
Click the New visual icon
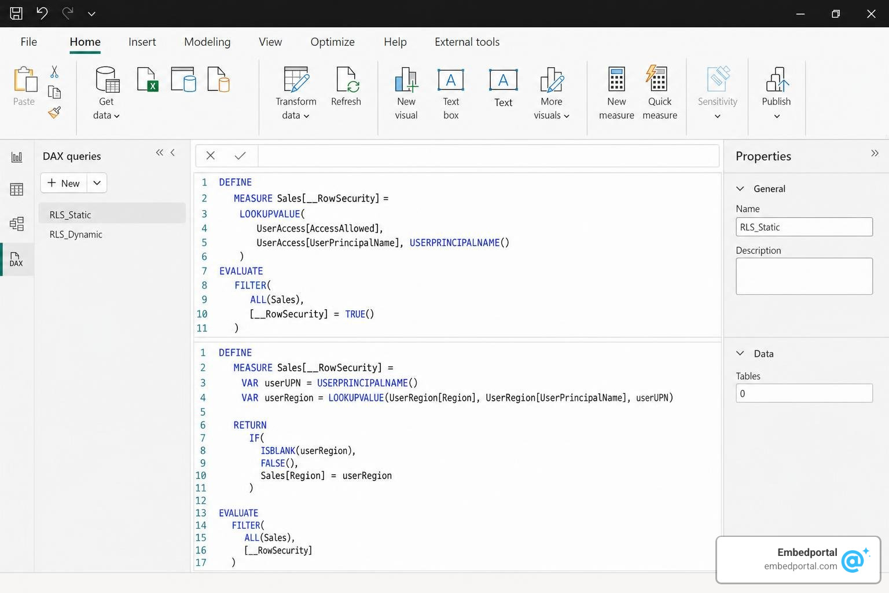[x=406, y=79]
